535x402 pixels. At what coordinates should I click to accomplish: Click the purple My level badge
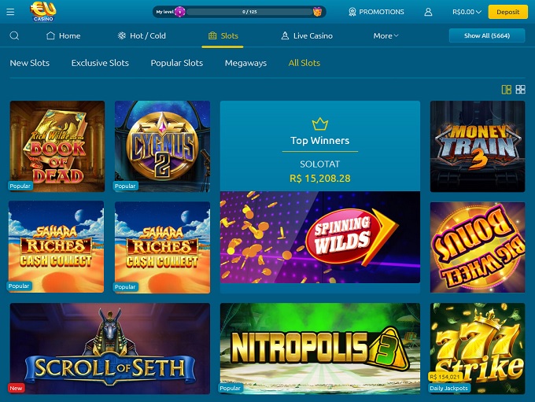click(x=179, y=12)
